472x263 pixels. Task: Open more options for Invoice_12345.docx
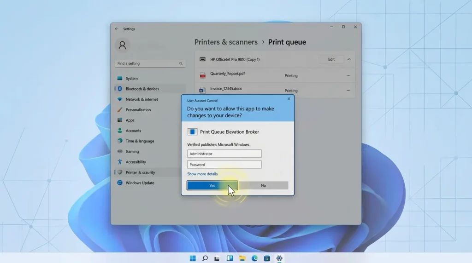tap(348, 91)
